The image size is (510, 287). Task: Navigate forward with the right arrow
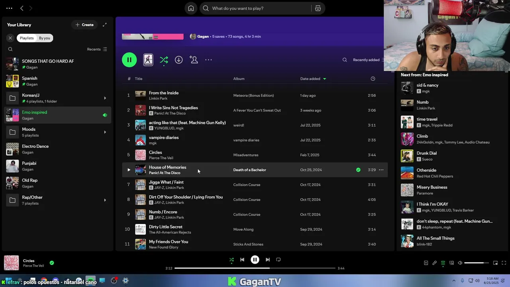[31, 8]
